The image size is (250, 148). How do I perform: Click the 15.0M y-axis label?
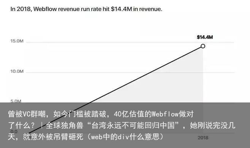point(17,41)
